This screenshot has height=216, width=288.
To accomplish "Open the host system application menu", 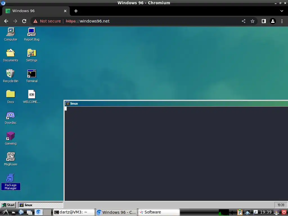I will pos(5,212).
